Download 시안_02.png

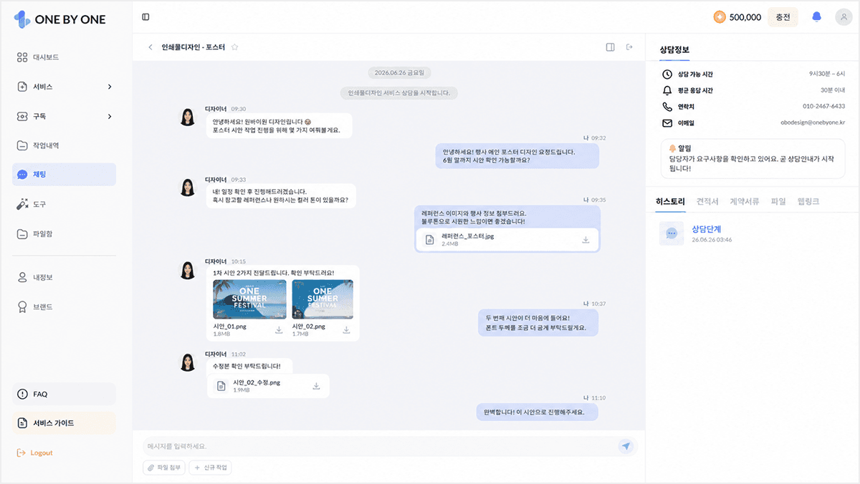coord(346,330)
